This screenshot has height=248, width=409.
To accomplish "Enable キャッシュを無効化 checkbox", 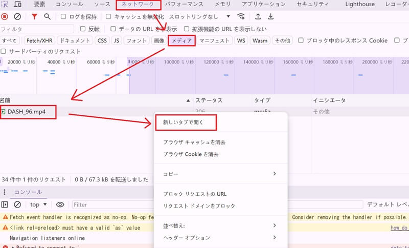I will (x=108, y=17).
